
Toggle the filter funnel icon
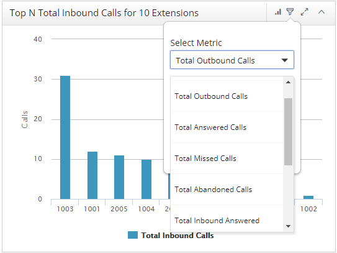tap(290, 12)
